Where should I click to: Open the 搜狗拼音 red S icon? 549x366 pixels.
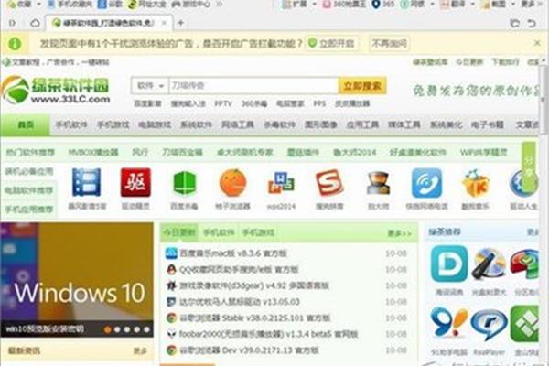(x=329, y=182)
